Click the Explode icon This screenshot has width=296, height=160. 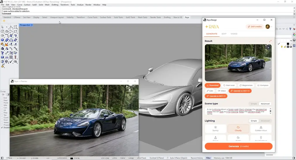pos(7,44)
